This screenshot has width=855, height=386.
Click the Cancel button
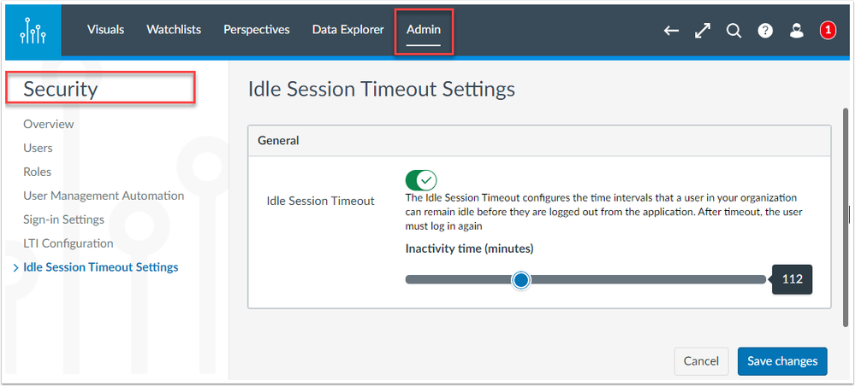tap(701, 361)
